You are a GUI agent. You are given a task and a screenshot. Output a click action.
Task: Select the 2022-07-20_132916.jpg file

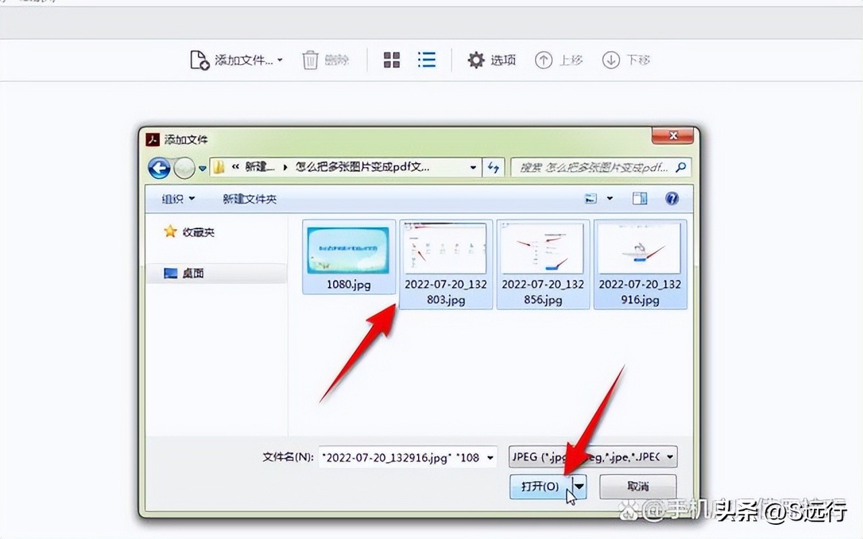[x=640, y=264]
